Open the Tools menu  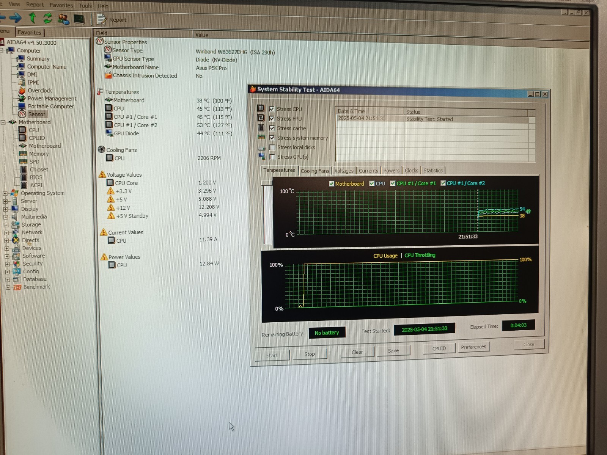pos(85,6)
